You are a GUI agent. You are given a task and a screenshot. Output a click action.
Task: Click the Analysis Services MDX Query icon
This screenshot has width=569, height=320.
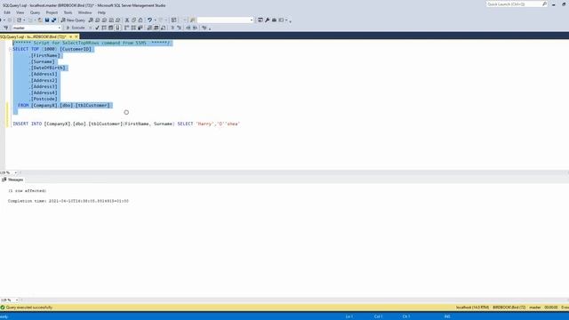(x=97, y=20)
